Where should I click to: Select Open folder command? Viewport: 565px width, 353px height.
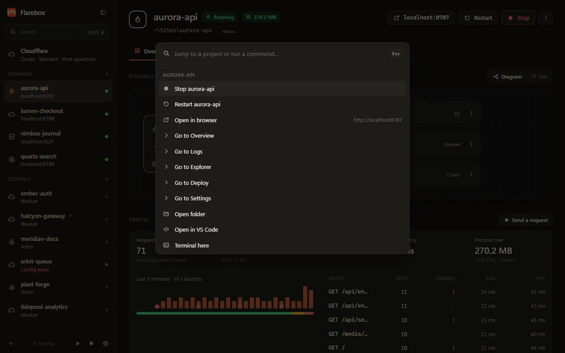point(282,214)
